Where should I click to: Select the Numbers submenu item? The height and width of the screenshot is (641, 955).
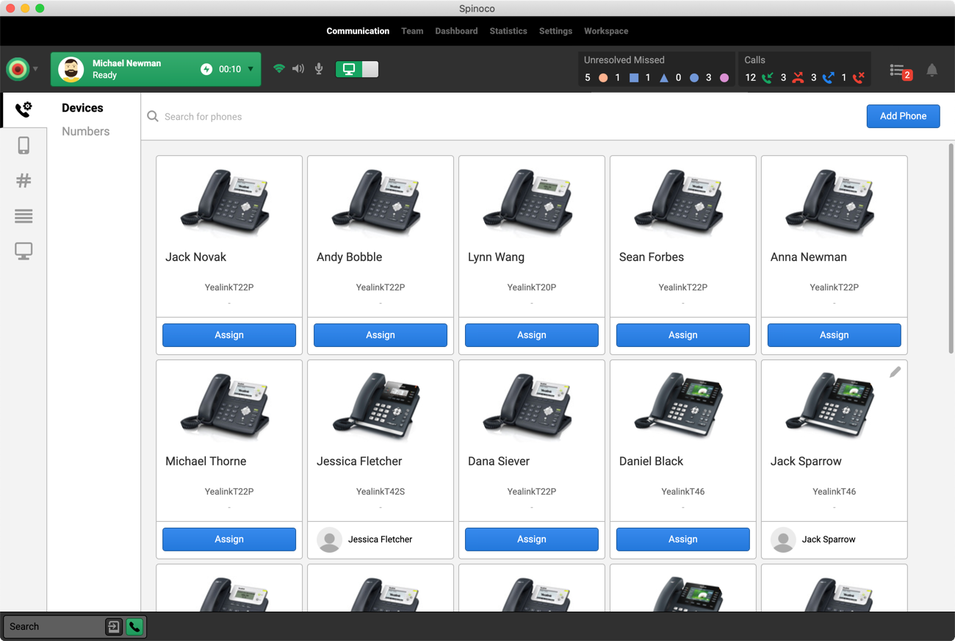86,131
